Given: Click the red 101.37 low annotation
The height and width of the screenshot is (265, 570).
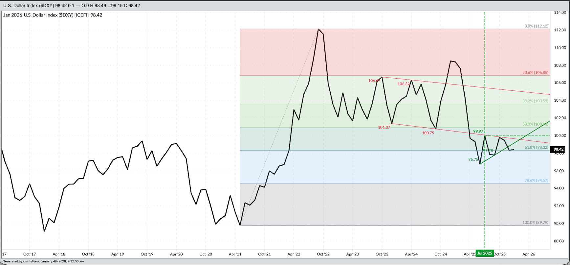Looking at the screenshot, I should (384, 127).
